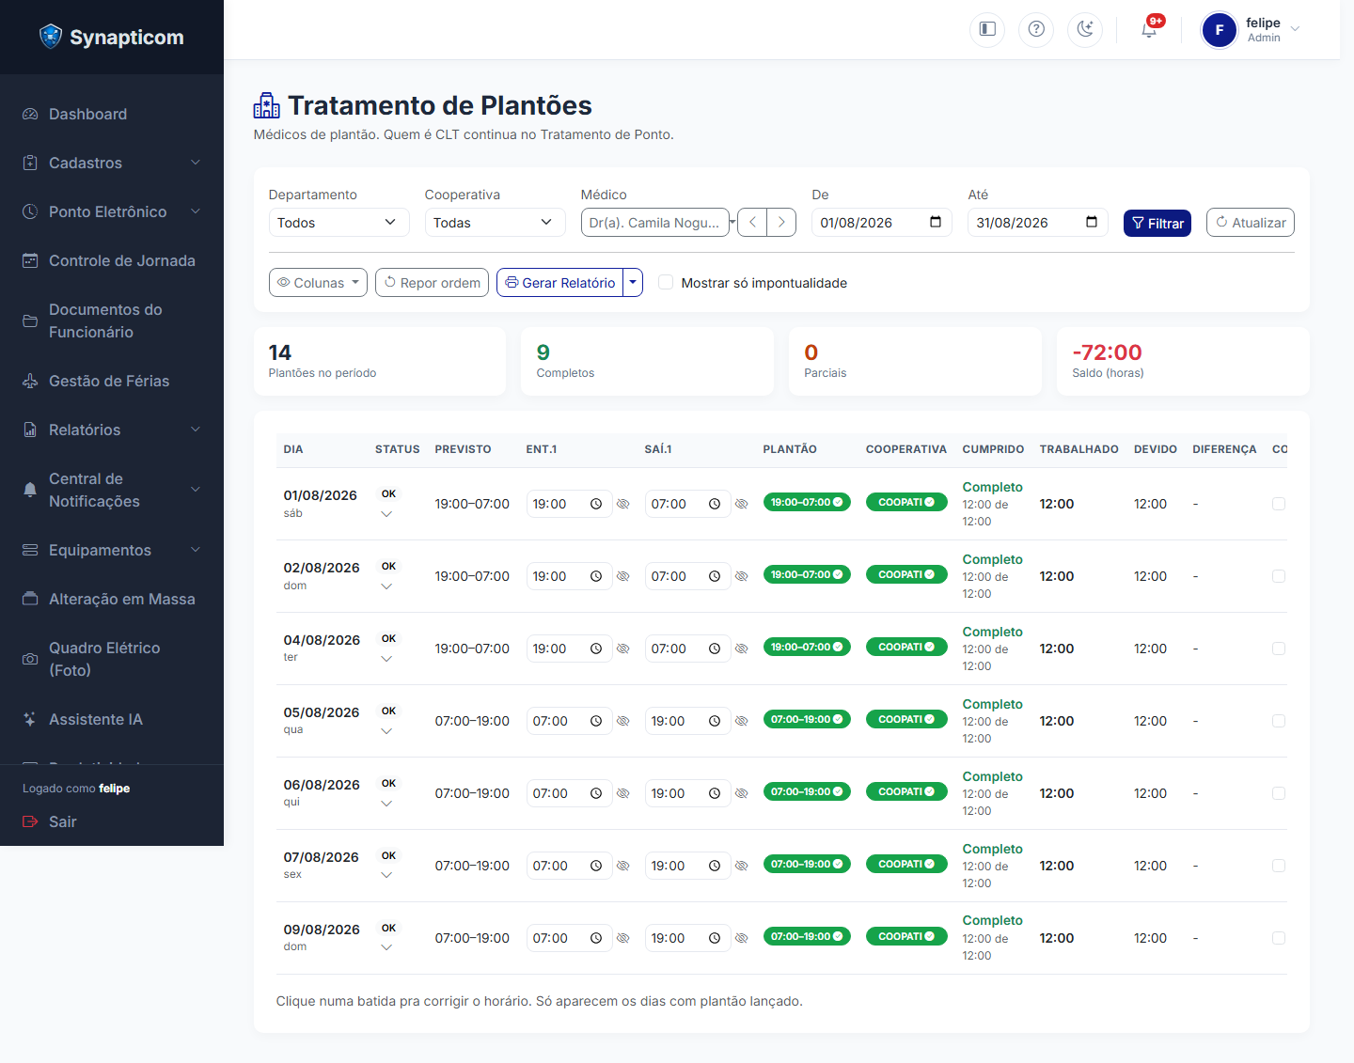Open the Departamento dropdown set to Todos
Viewport: 1354px width, 1063px height.
point(338,223)
